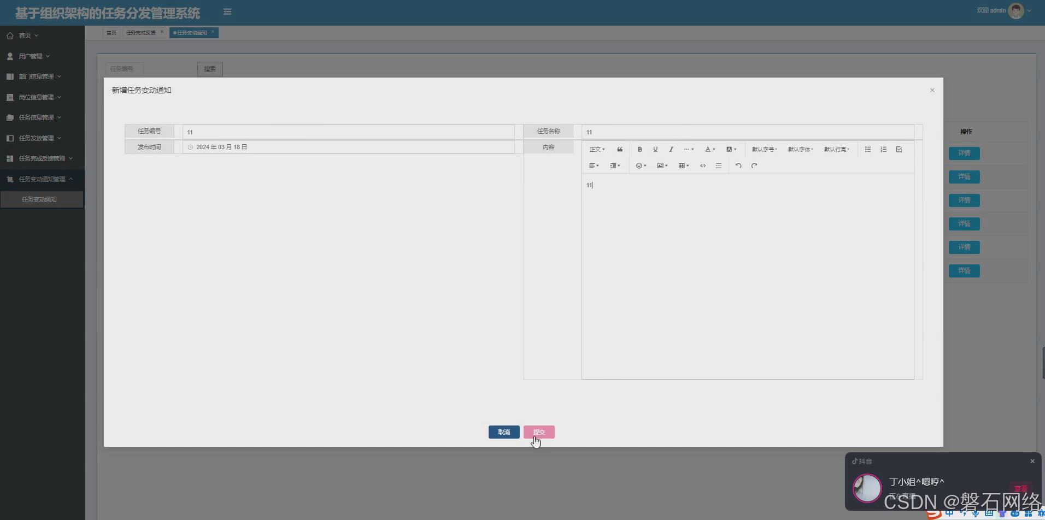Toggle bold formatting in the editor
The image size is (1045, 520).
(639, 149)
